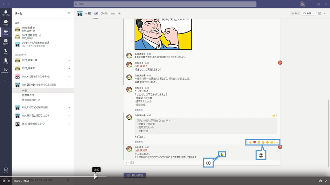Click the 会議 meet button

pos(307,13)
